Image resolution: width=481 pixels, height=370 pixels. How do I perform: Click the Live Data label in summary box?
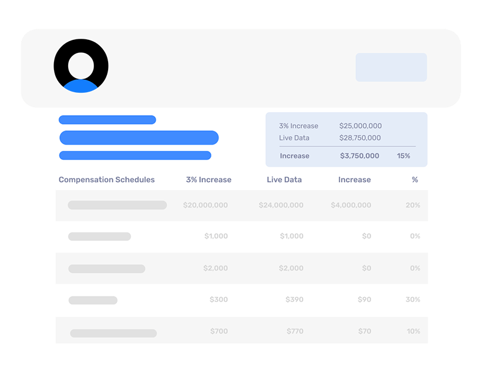294,138
